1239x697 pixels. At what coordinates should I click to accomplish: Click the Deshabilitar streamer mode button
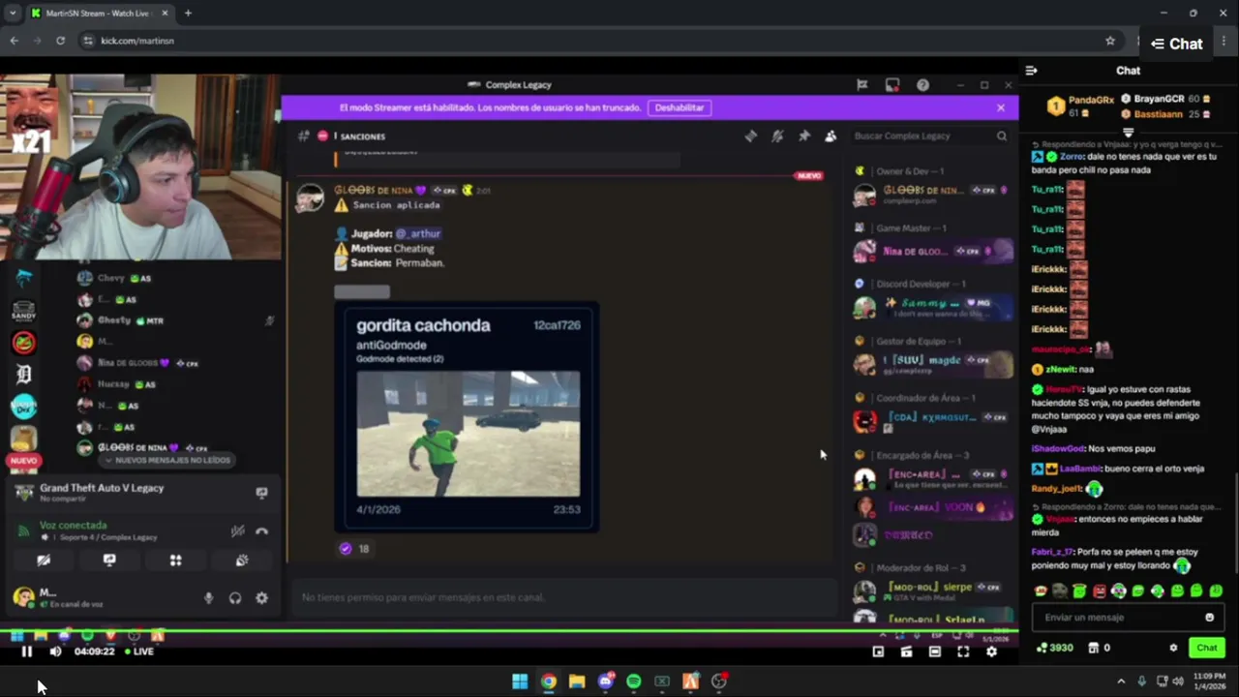pos(680,107)
